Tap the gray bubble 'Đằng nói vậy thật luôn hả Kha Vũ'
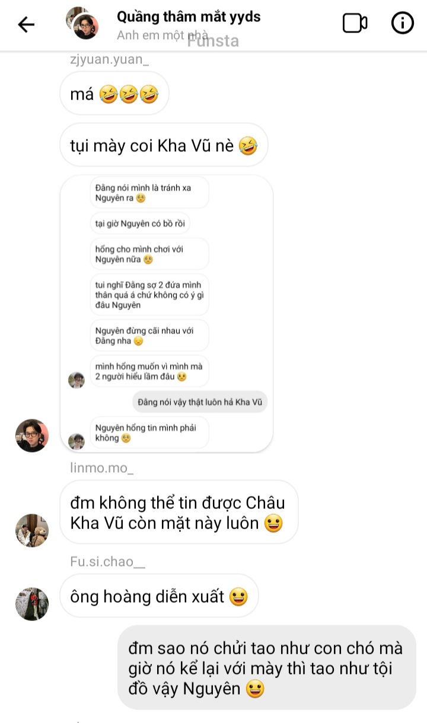427x723 pixels. pyautogui.click(x=200, y=402)
